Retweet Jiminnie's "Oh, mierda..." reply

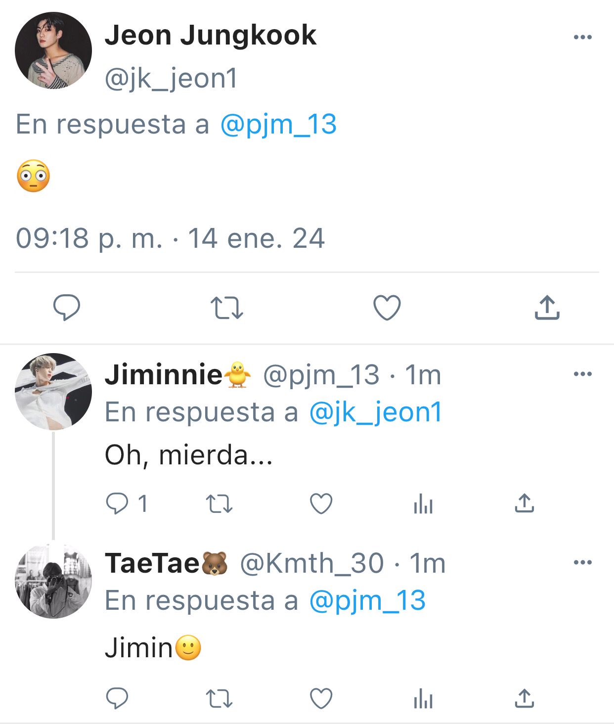coord(219,504)
